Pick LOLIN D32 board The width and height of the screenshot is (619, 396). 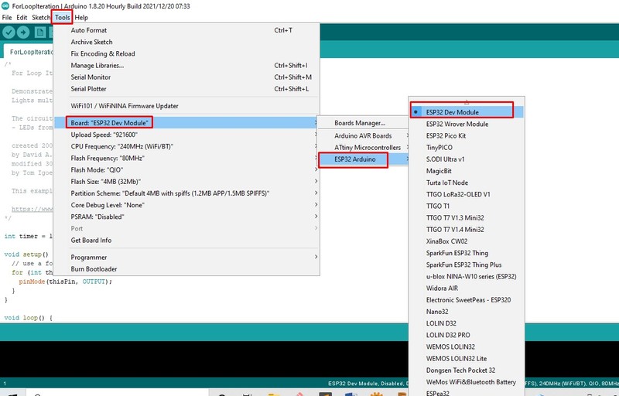[x=467, y=323]
